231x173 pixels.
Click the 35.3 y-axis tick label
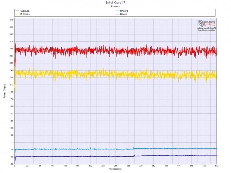pos(11,27)
